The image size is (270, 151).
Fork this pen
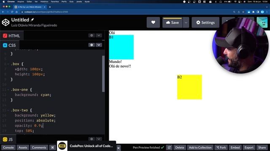(221, 147)
